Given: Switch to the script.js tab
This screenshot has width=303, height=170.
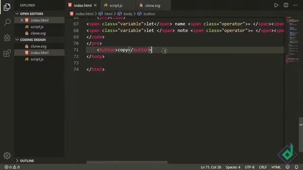Looking at the screenshot, I should click(116, 5).
